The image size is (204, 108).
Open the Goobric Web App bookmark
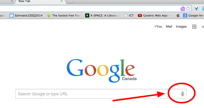click(x=155, y=15)
